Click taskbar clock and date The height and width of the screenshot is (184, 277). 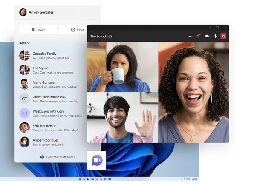pyautogui.click(x=195, y=179)
